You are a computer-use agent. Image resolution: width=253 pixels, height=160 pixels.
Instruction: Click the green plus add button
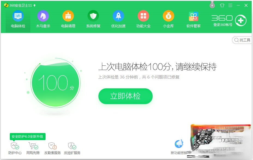[241, 20]
